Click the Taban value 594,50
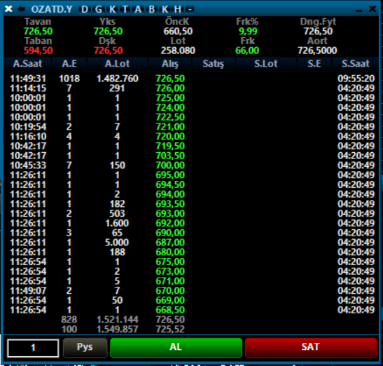 coord(38,50)
